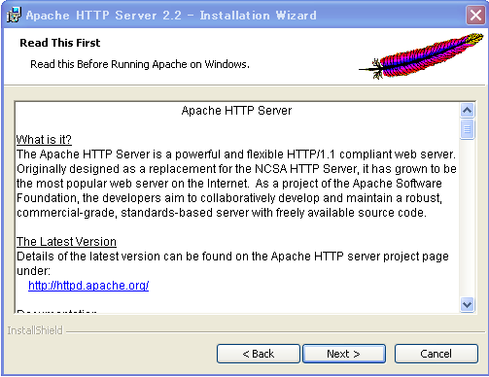This screenshot has width=489, height=377.
Task: Click the "Read This First" header title
Action: click(x=60, y=43)
